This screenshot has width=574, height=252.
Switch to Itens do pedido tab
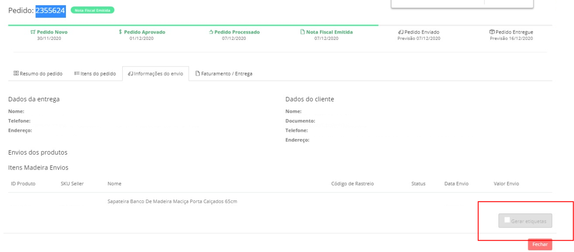[x=95, y=73]
